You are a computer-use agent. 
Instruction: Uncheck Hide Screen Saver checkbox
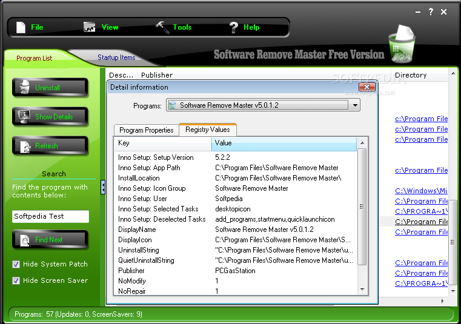[x=16, y=281]
